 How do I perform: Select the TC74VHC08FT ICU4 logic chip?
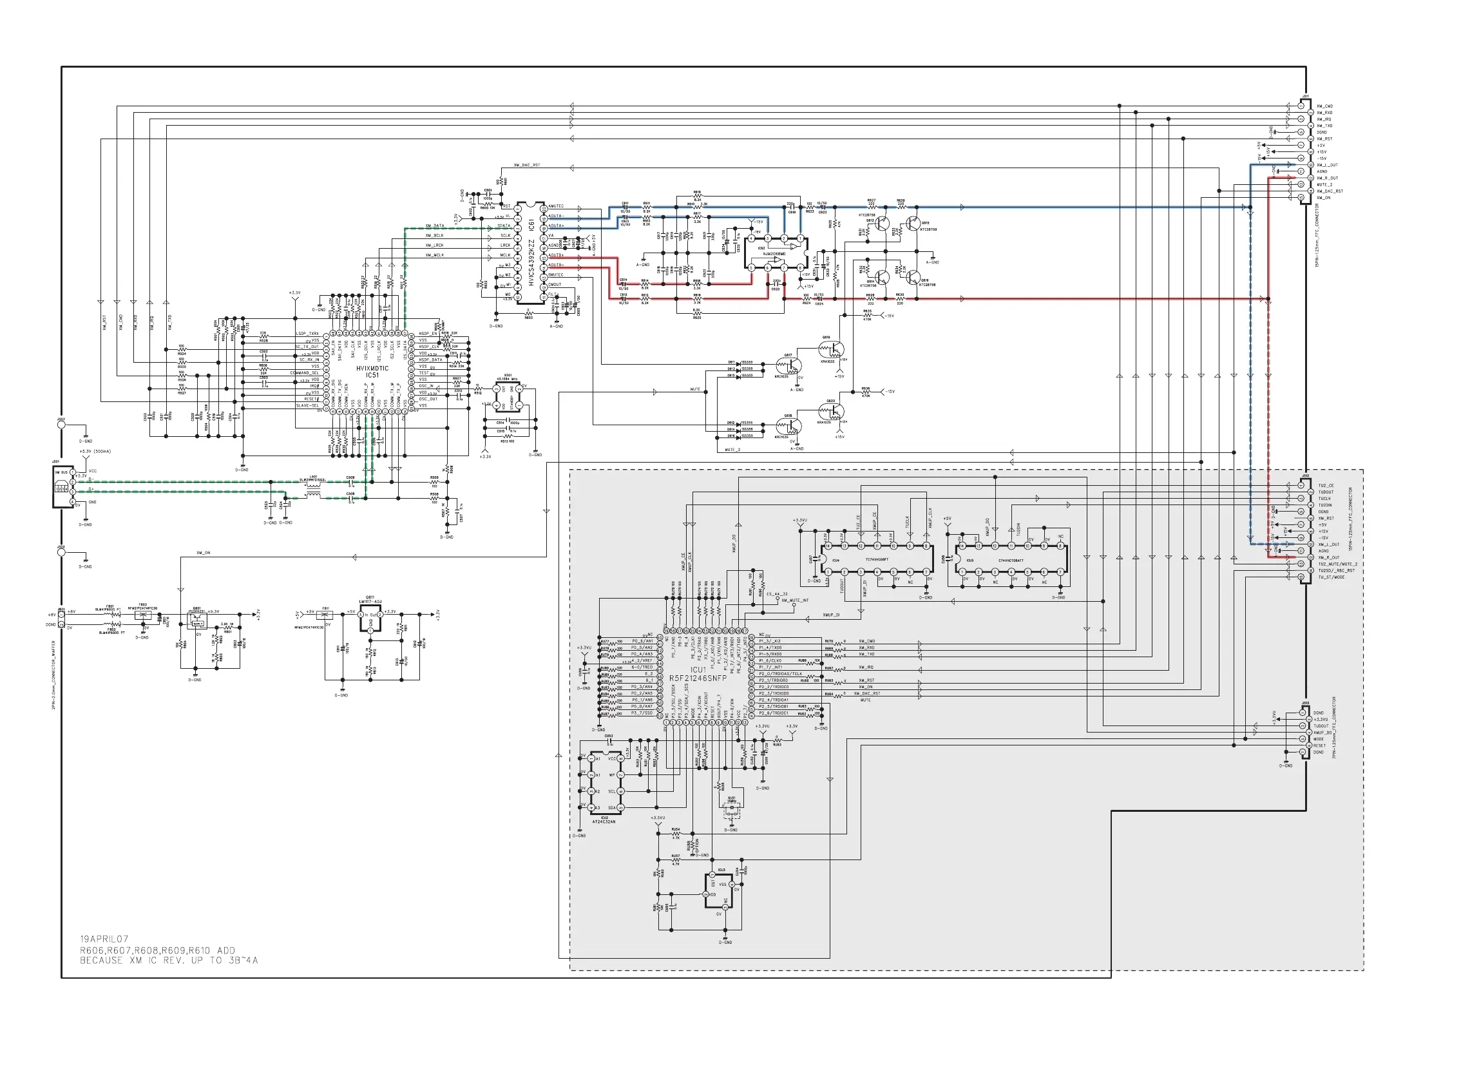(x=877, y=559)
